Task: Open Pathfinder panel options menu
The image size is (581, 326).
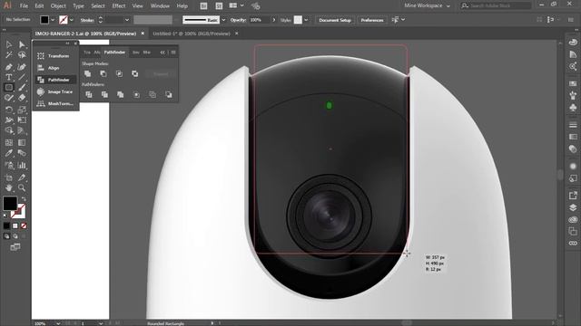Action: (x=173, y=53)
